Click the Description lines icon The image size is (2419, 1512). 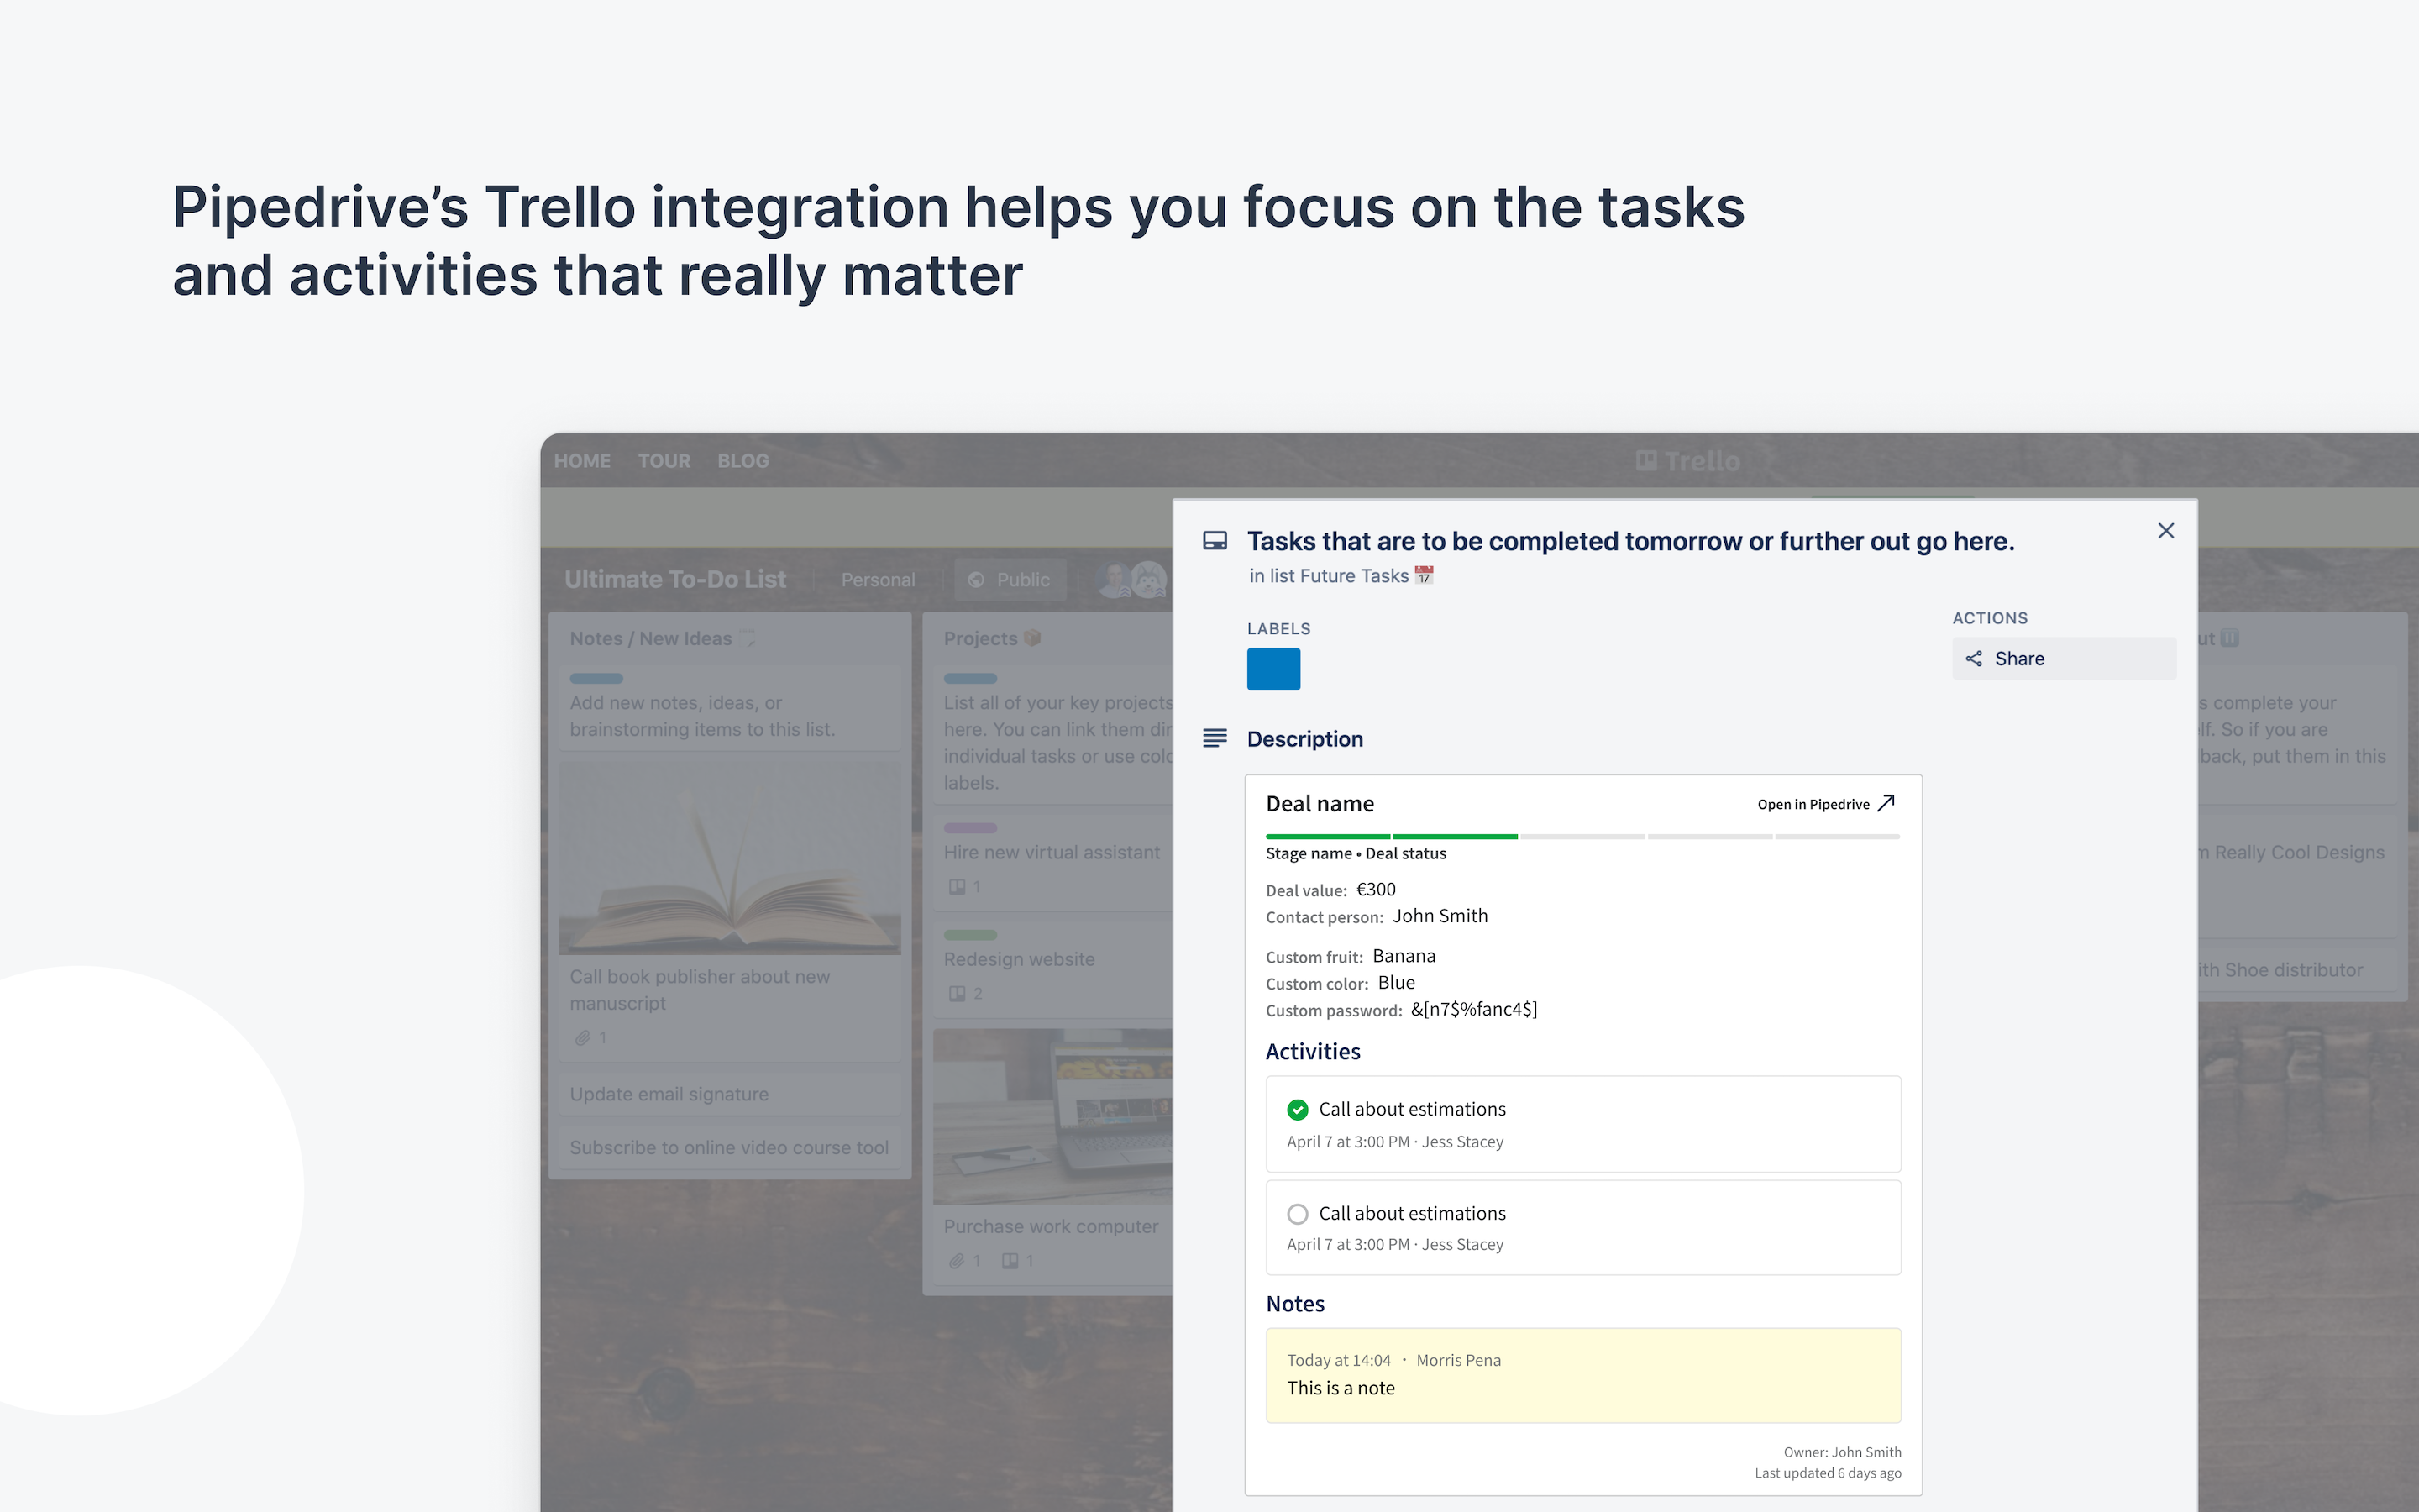click(x=1215, y=738)
